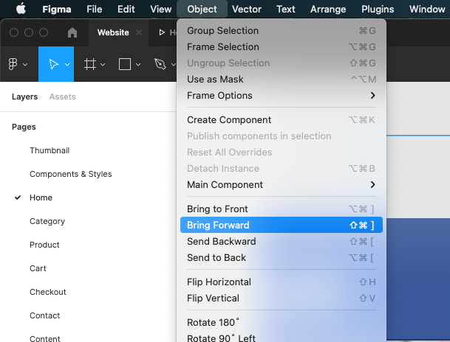Open the Category page
This screenshot has height=342, width=450.
47,221
